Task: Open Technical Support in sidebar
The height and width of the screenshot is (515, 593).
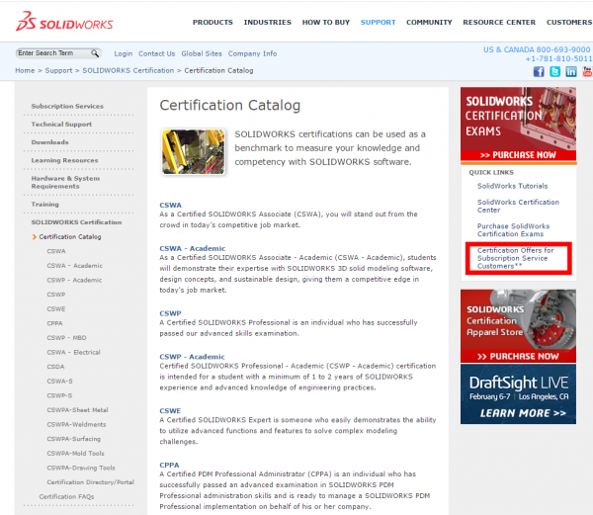Action: point(61,125)
